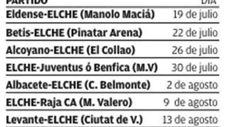Select the Eldense-ELCHE match name
This screenshot has height=127, width=226.
click(42, 15)
